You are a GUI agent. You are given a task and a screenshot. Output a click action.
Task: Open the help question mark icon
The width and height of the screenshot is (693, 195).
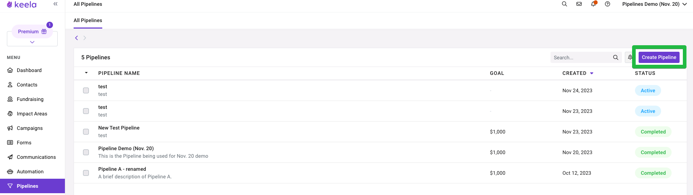607,4
